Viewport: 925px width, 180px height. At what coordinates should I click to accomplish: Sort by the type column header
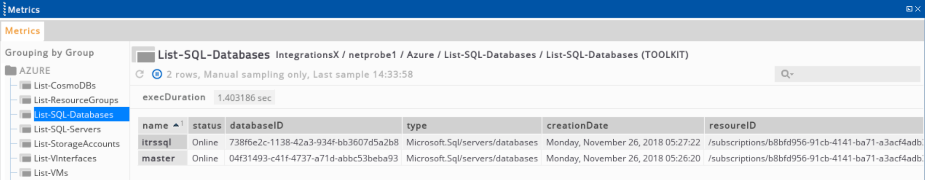[x=472, y=126]
